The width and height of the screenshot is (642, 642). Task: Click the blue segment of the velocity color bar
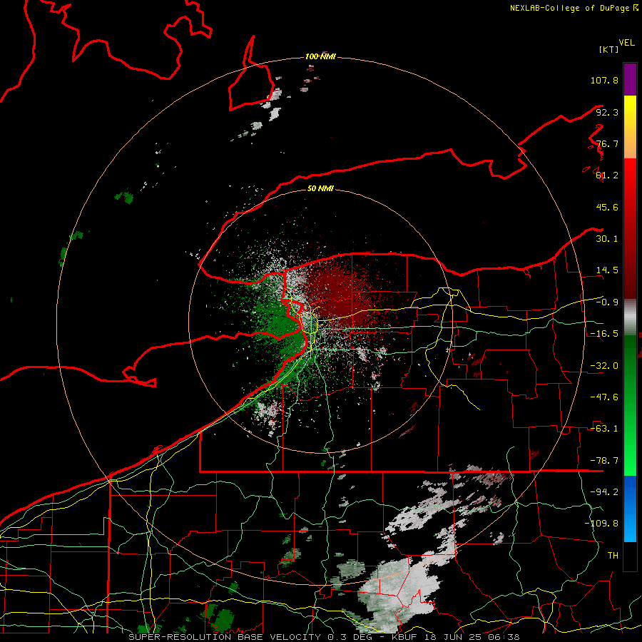[x=630, y=509]
